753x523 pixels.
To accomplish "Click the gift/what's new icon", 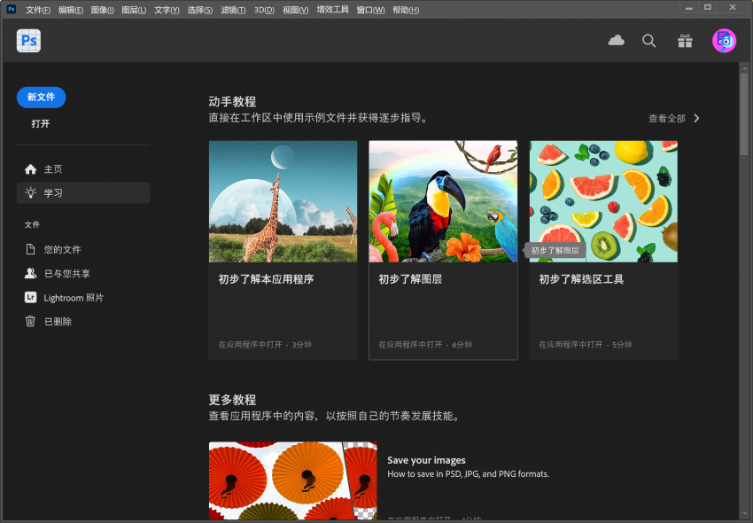I will [x=685, y=41].
